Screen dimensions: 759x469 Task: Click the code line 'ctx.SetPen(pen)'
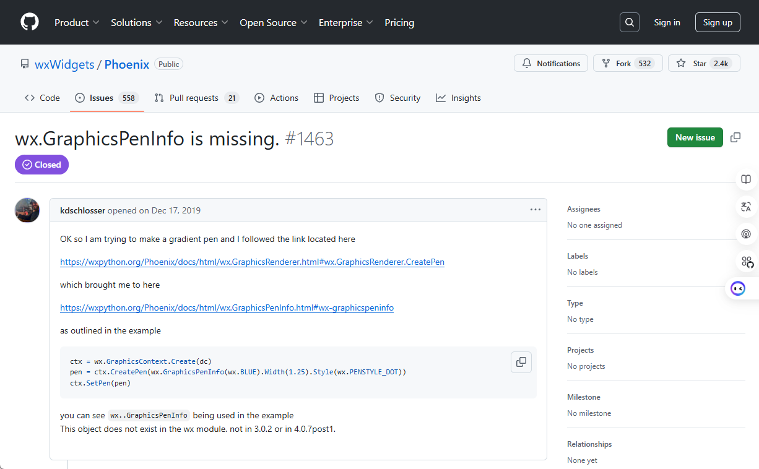[x=100, y=383]
